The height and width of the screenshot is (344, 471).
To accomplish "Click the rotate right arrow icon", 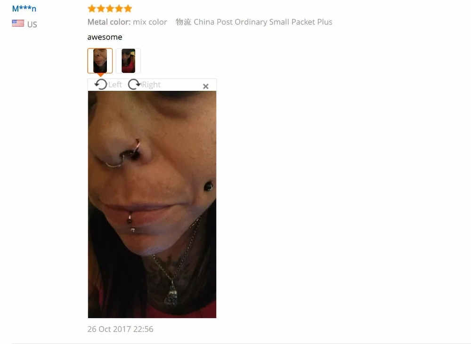I will (x=134, y=84).
